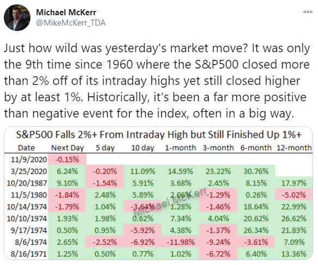Click the @MikeMcKerr_TDA handle
Viewport: 318px width, 265px height.
point(71,23)
